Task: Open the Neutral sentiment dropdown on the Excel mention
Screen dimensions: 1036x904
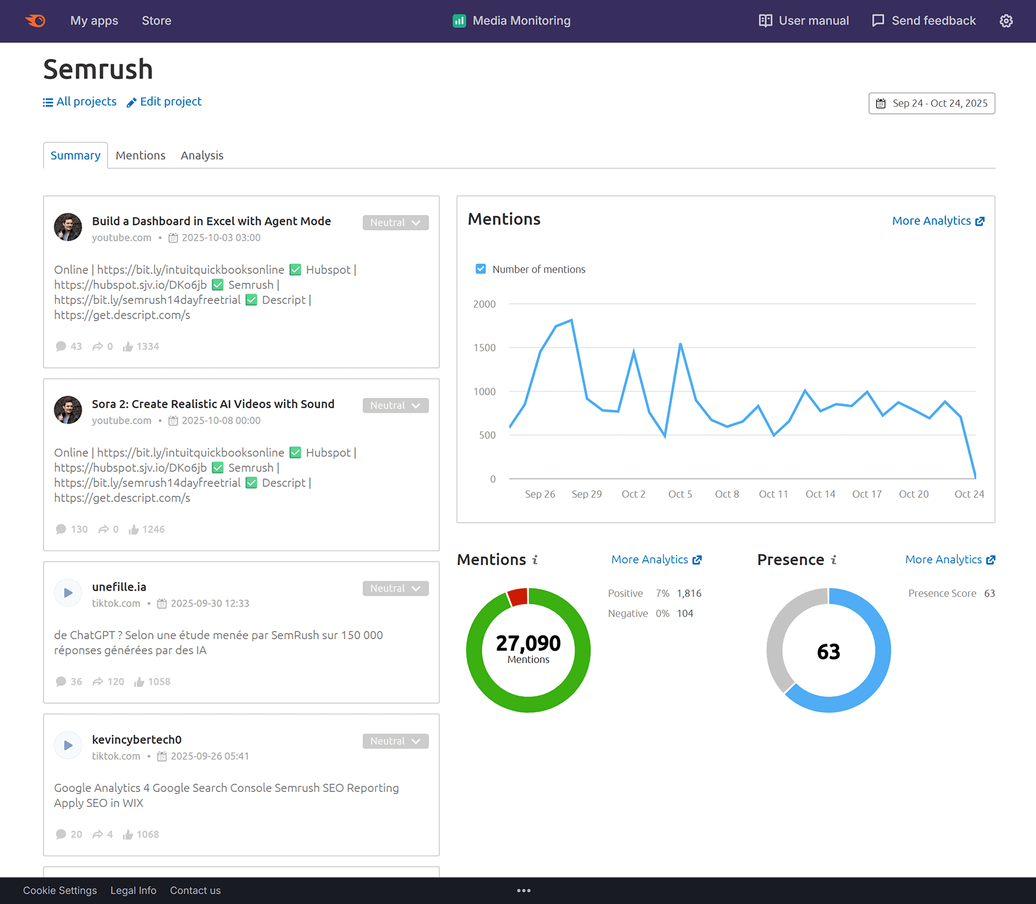Action: tap(396, 222)
